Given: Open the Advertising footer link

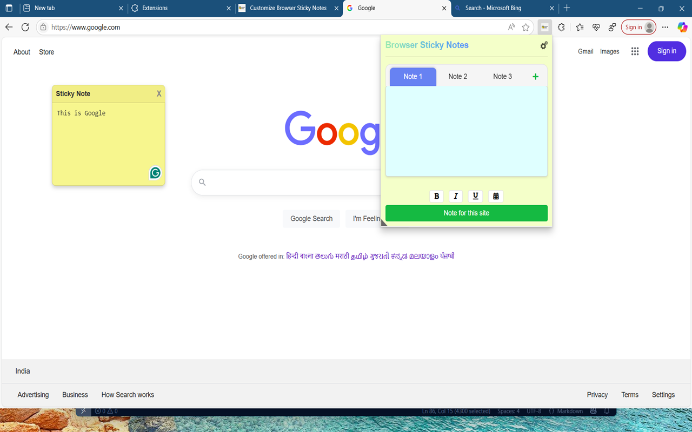Looking at the screenshot, I should point(33,395).
